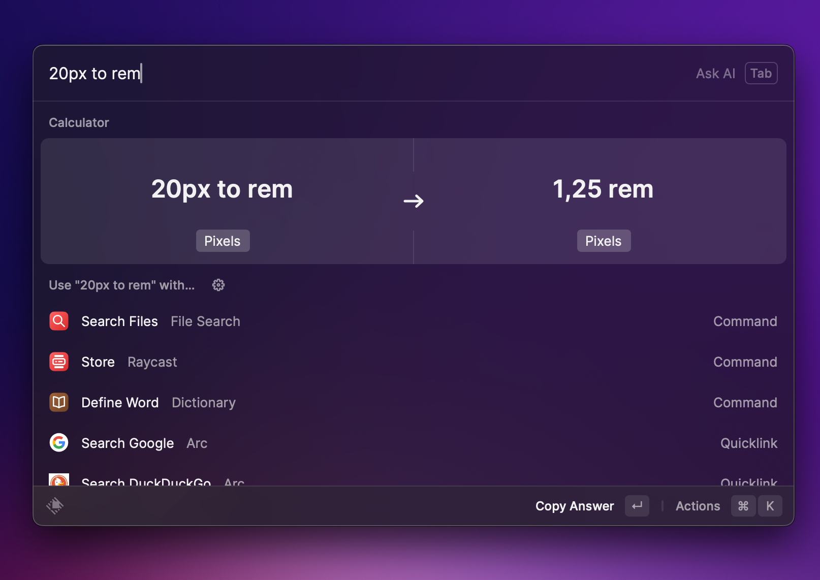The image size is (820, 580).
Task: Click the Raycast logo in bottom bar
Action: [55, 505]
